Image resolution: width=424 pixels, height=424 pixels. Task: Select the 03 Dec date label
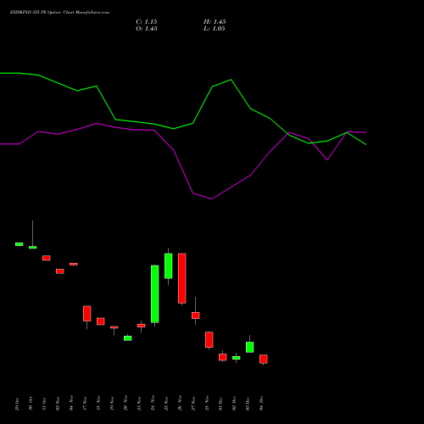tap(248, 404)
